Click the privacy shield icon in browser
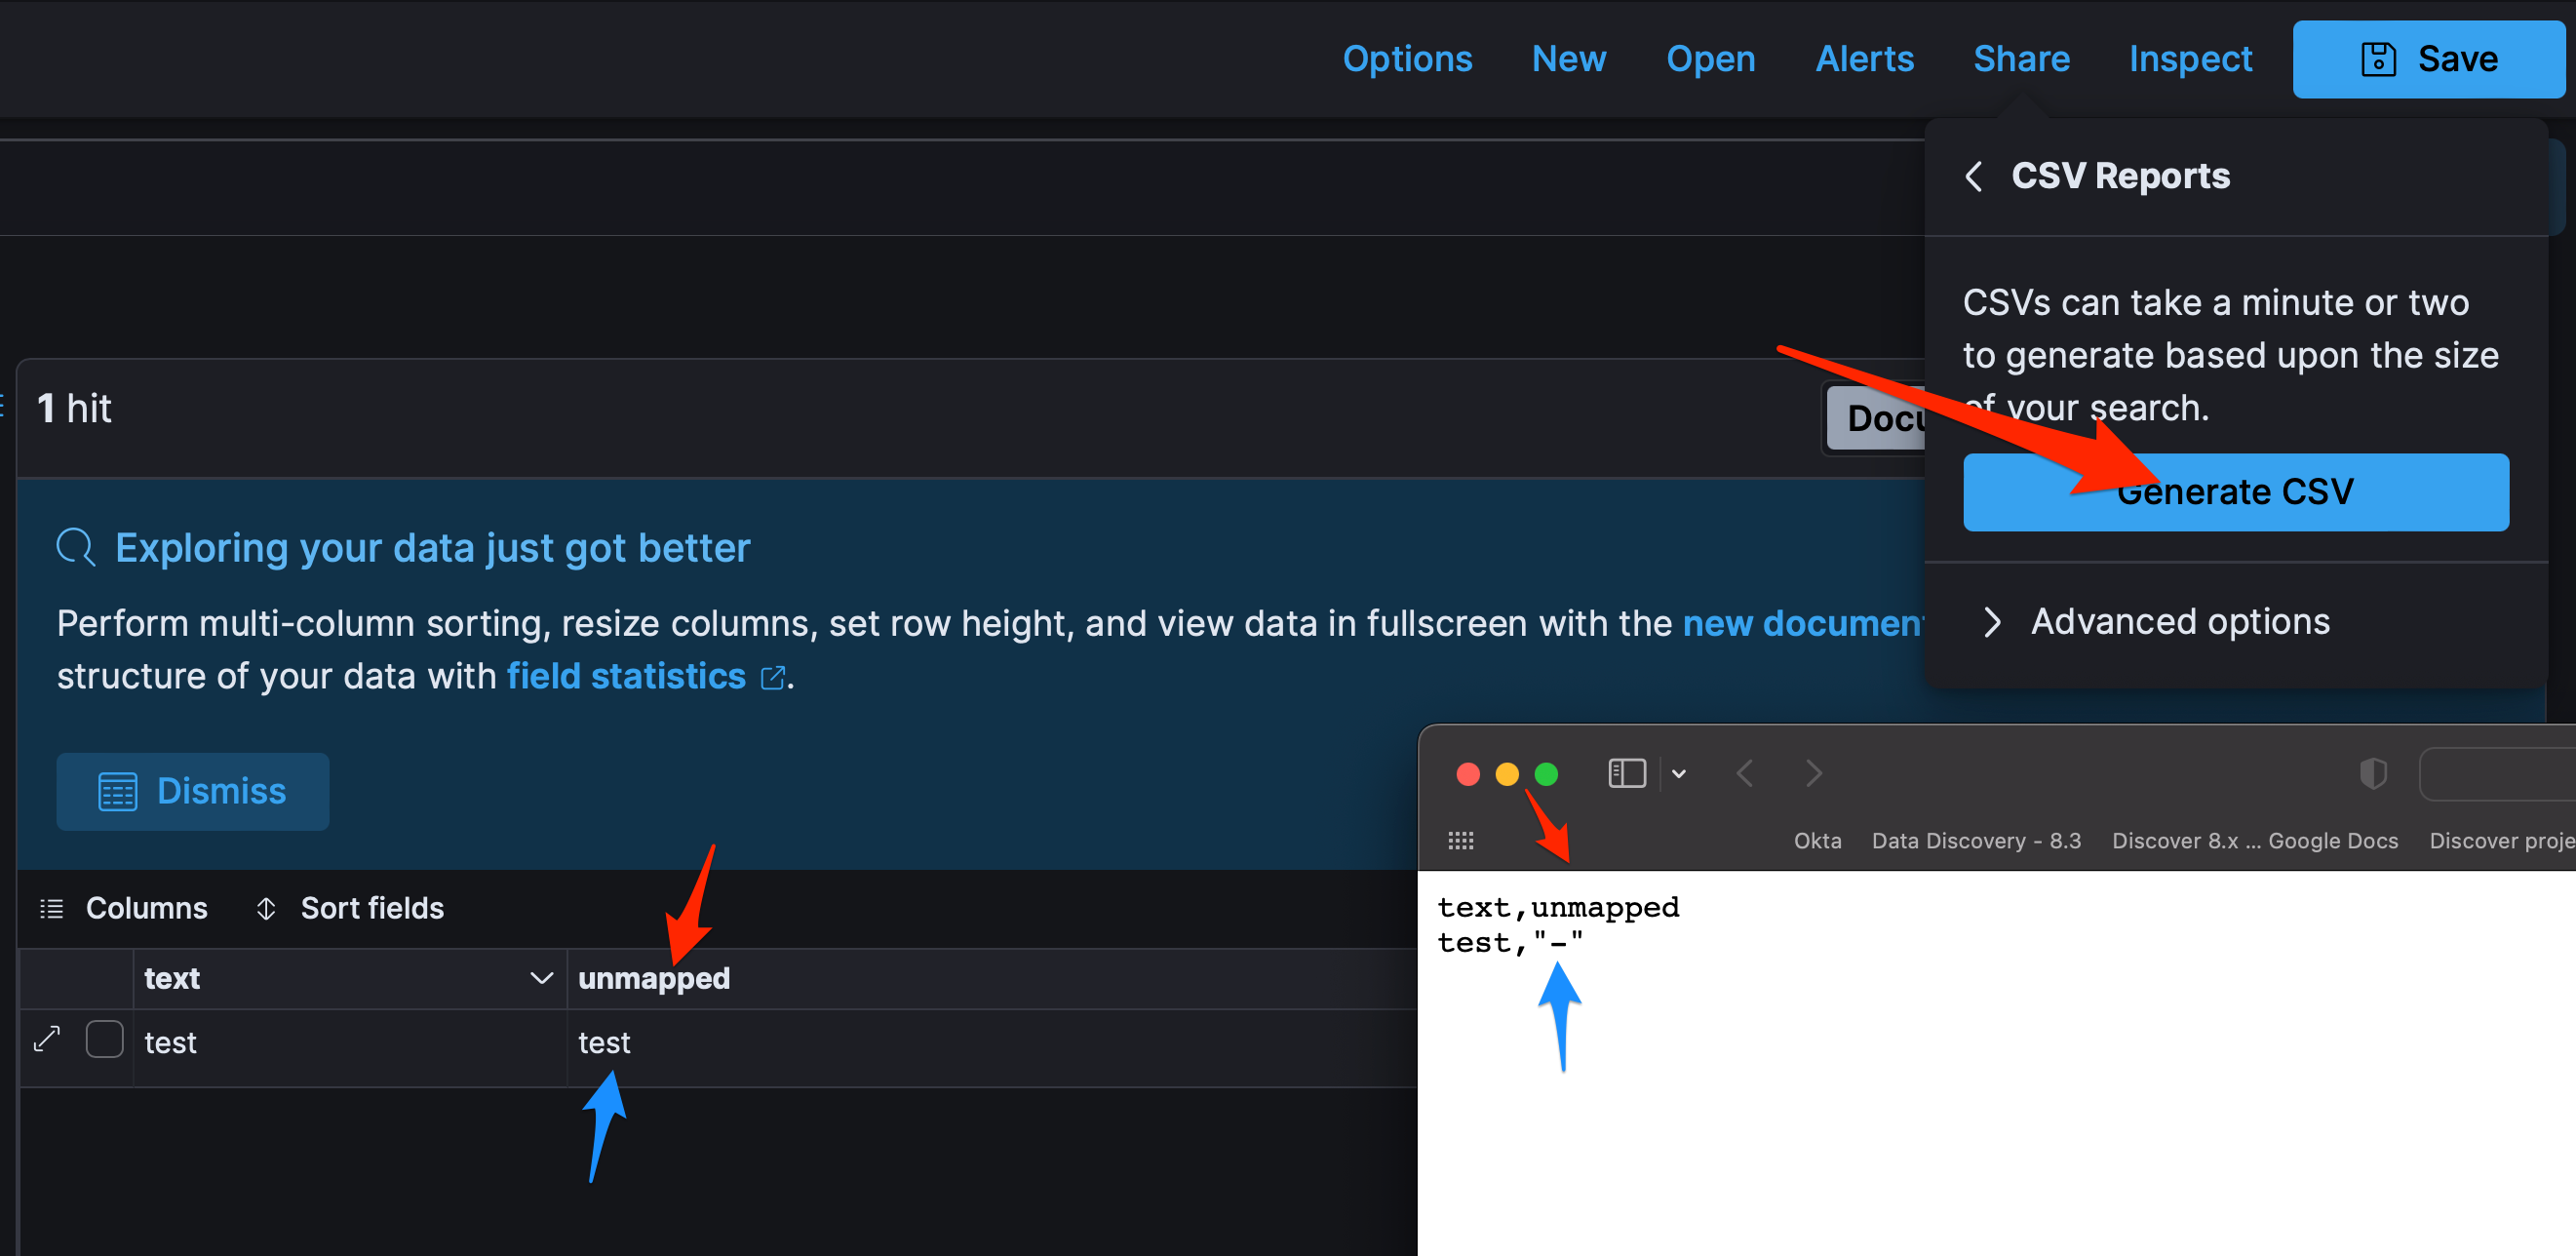This screenshot has height=1256, width=2576. [2373, 773]
